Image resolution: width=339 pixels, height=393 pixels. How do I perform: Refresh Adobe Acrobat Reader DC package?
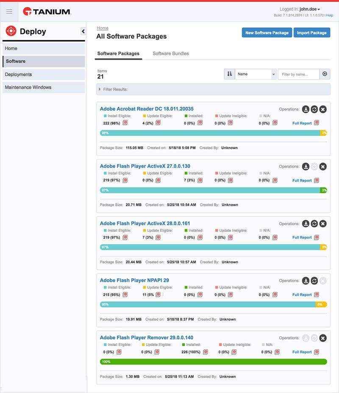tap(314, 109)
